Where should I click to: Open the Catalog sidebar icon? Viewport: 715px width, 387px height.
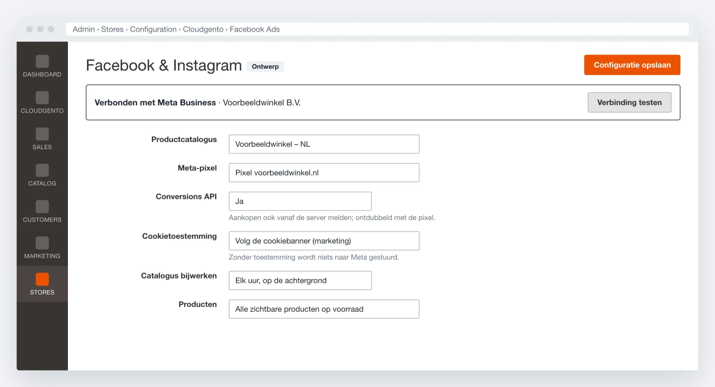click(x=42, y=170)
